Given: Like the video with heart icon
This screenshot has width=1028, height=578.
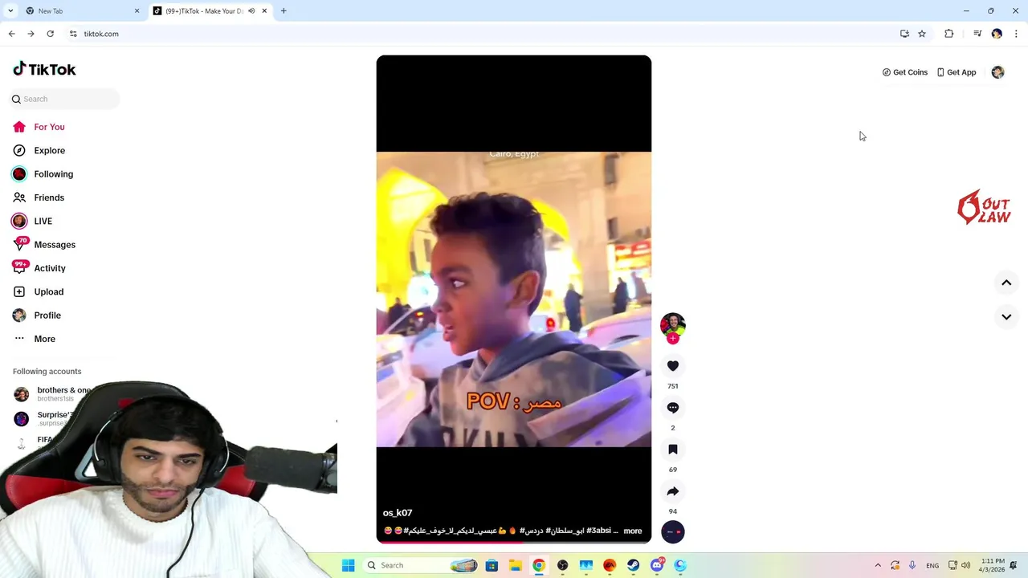Looking at the screenshot, I should 673,366.
